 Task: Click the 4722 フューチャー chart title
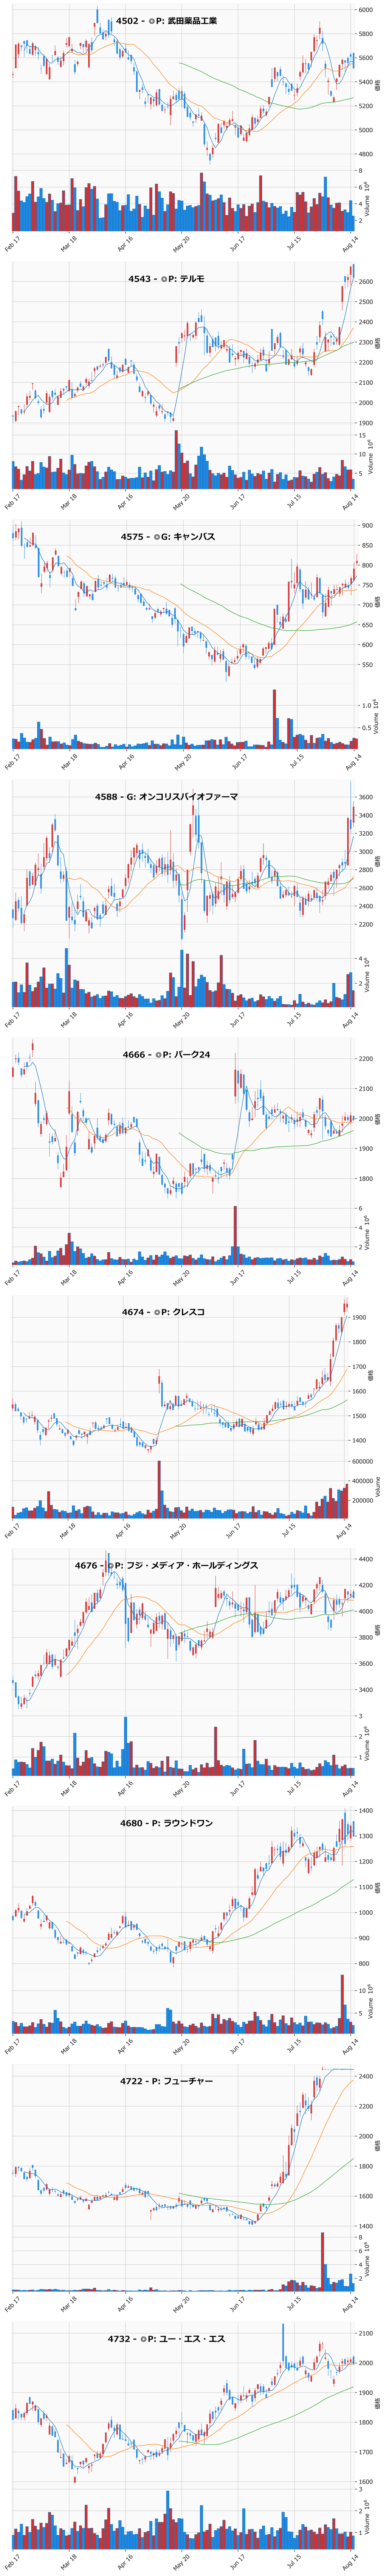pyautogui.click(x=166, y=2081)
